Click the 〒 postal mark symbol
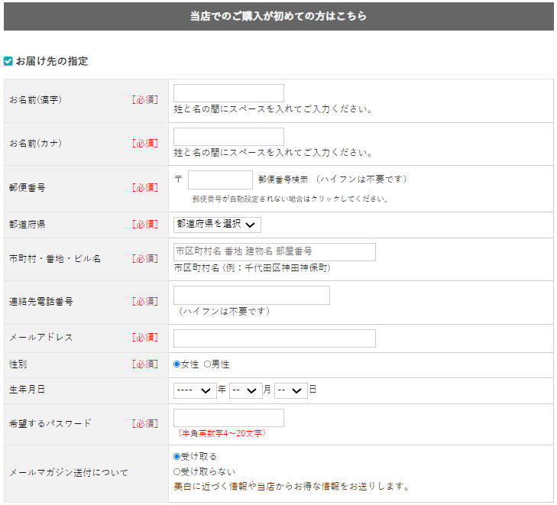The height and width of the screenshot is (505, 557). pyautogui.click(x=178, y=180)
